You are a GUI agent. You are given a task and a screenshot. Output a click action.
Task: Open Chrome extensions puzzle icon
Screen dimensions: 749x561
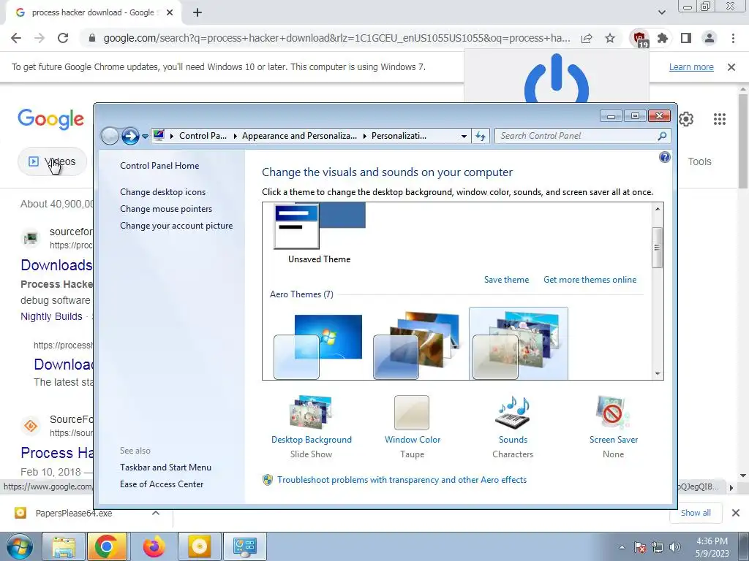(x=663, y=38)
